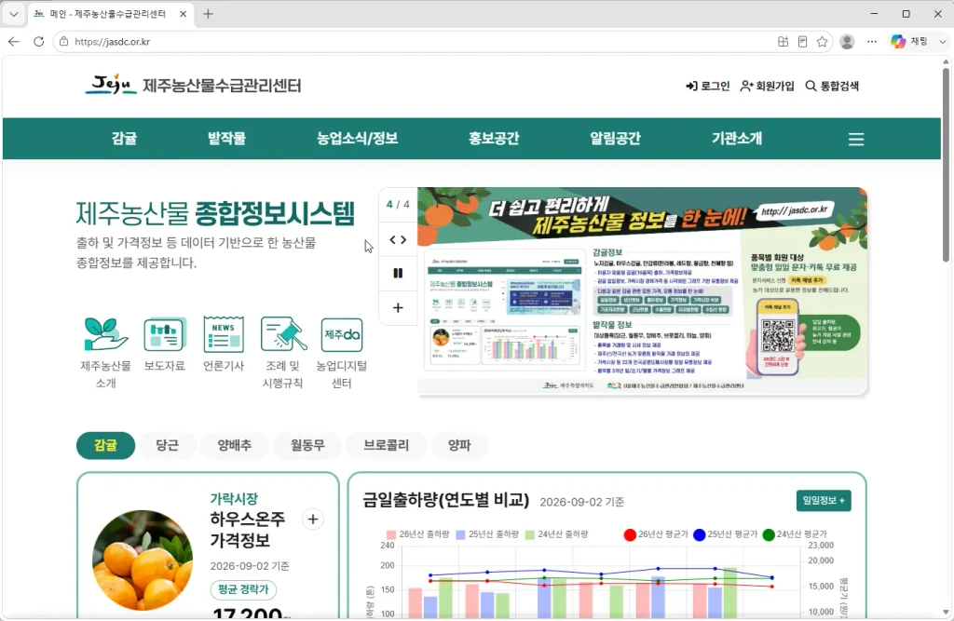Screen dimensions: 954x621
Task: Select the 양배추 crop tab
Action: point(235,445)
